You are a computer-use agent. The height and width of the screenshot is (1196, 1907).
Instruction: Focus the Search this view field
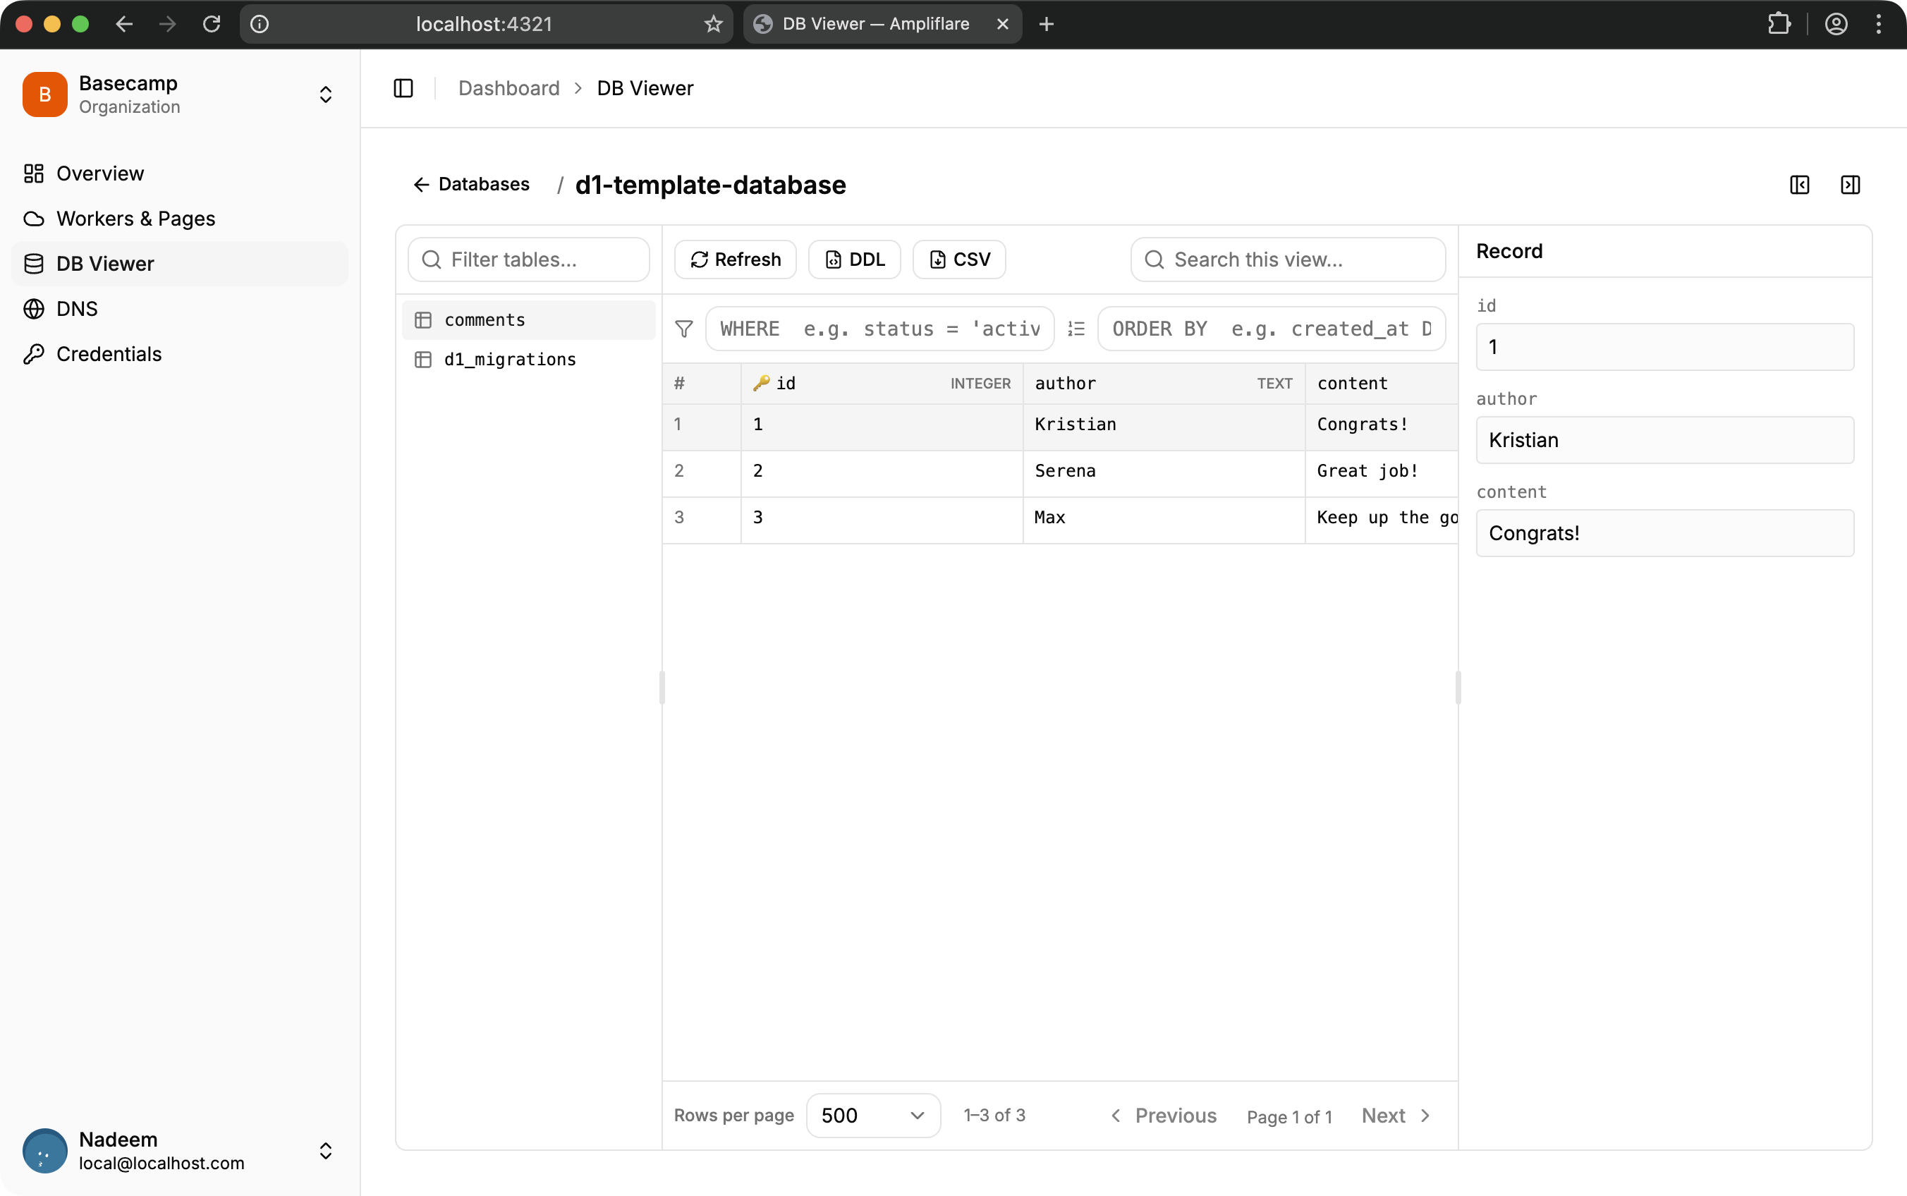click(x=1288, y=260)
